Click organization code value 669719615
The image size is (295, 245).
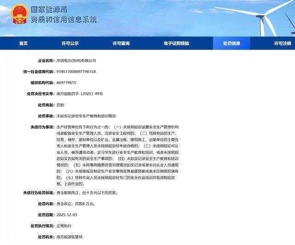pyautogui.click(x=66, y=82)
